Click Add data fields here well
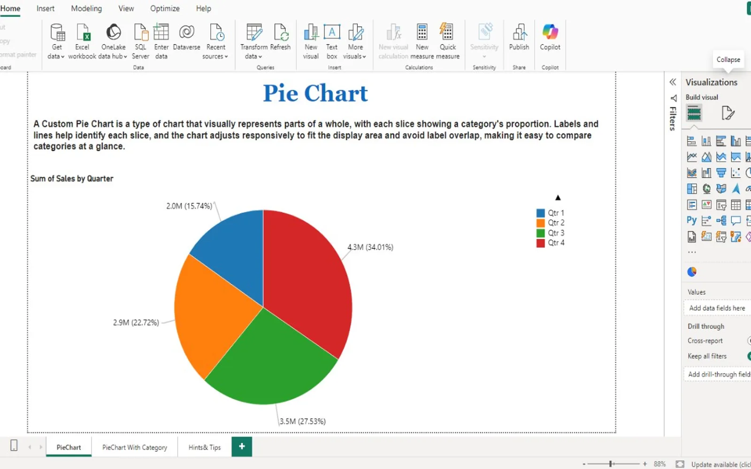The height and width of the screenshot is (469, 751). 717,308
